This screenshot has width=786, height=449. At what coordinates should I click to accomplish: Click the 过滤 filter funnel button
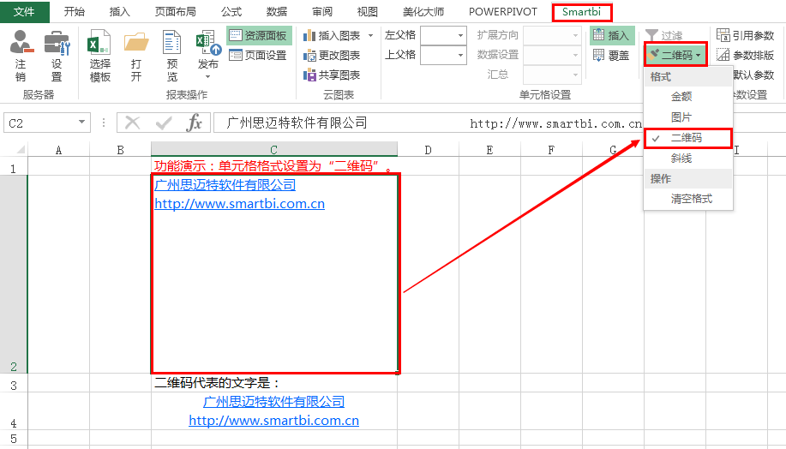click(663, 36)
